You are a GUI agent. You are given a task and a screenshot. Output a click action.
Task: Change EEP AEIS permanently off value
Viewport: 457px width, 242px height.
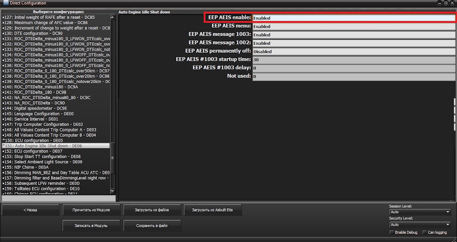(354, 51)
